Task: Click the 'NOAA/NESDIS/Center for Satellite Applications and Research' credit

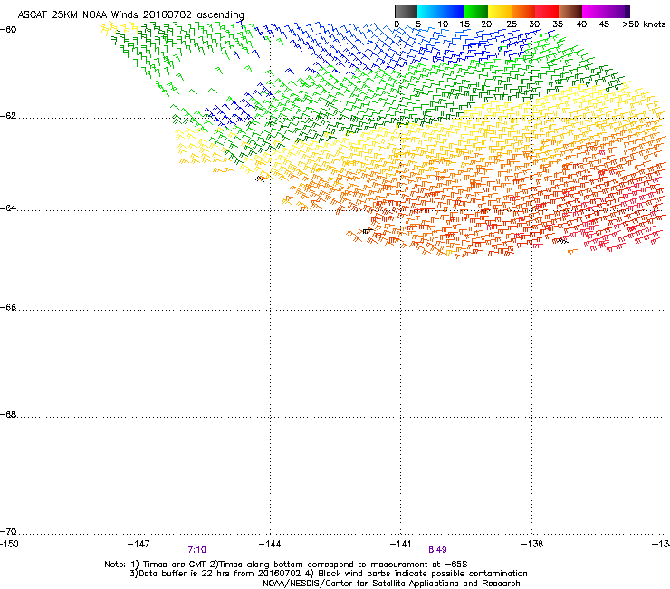Action: (391, 584)
